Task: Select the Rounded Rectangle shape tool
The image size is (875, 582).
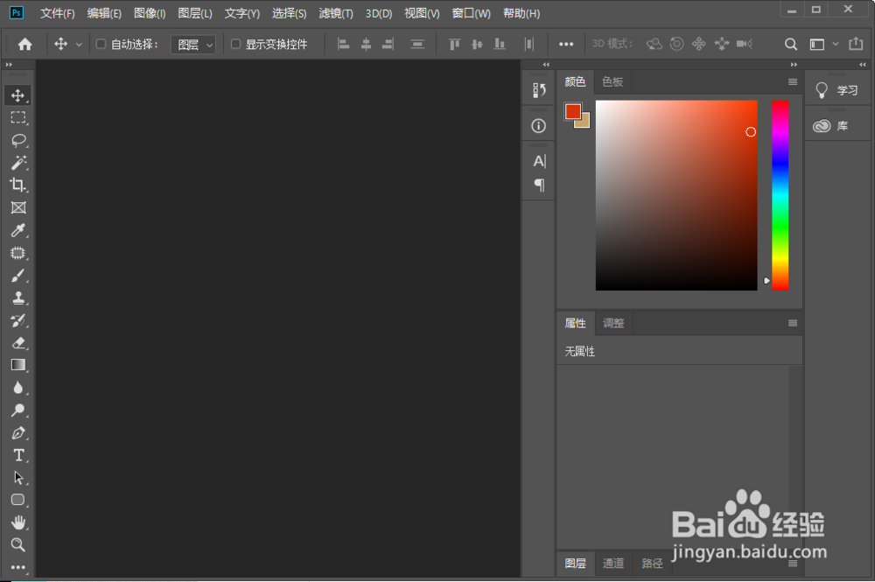Action: click(x=17, y=500)
